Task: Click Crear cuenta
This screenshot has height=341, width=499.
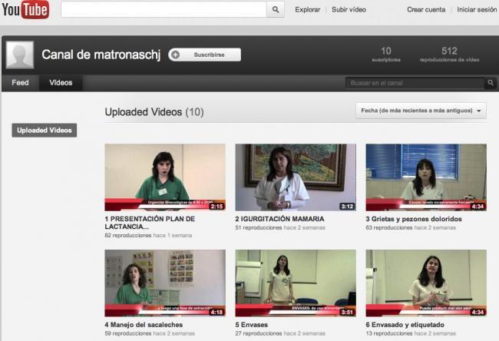Action: 425,10
